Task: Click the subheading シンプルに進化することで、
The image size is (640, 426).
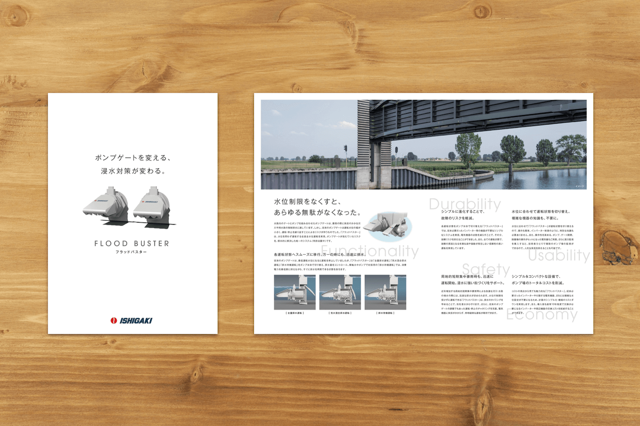Action: tap(463, 211)
